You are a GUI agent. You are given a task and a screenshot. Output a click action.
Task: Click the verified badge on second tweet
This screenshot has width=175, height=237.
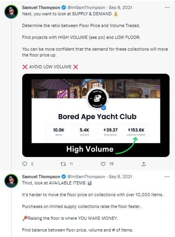[x=64, y=177]
